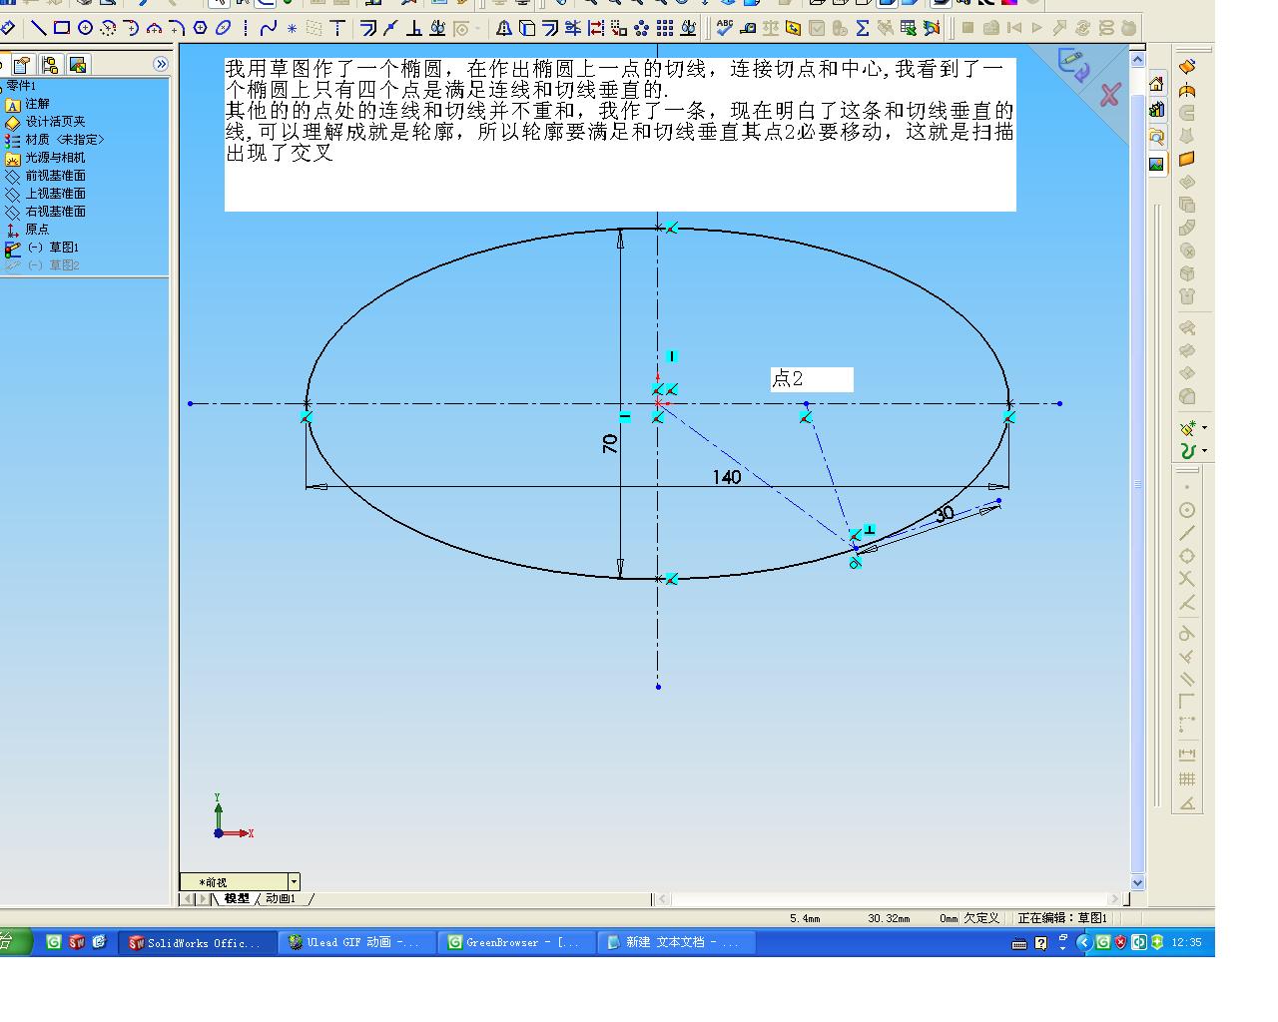Click the vertical scrollbar down arrow
The width and height of the screenshot is (1278, 1022).
pyautogui.click(x=1137, y=882)
